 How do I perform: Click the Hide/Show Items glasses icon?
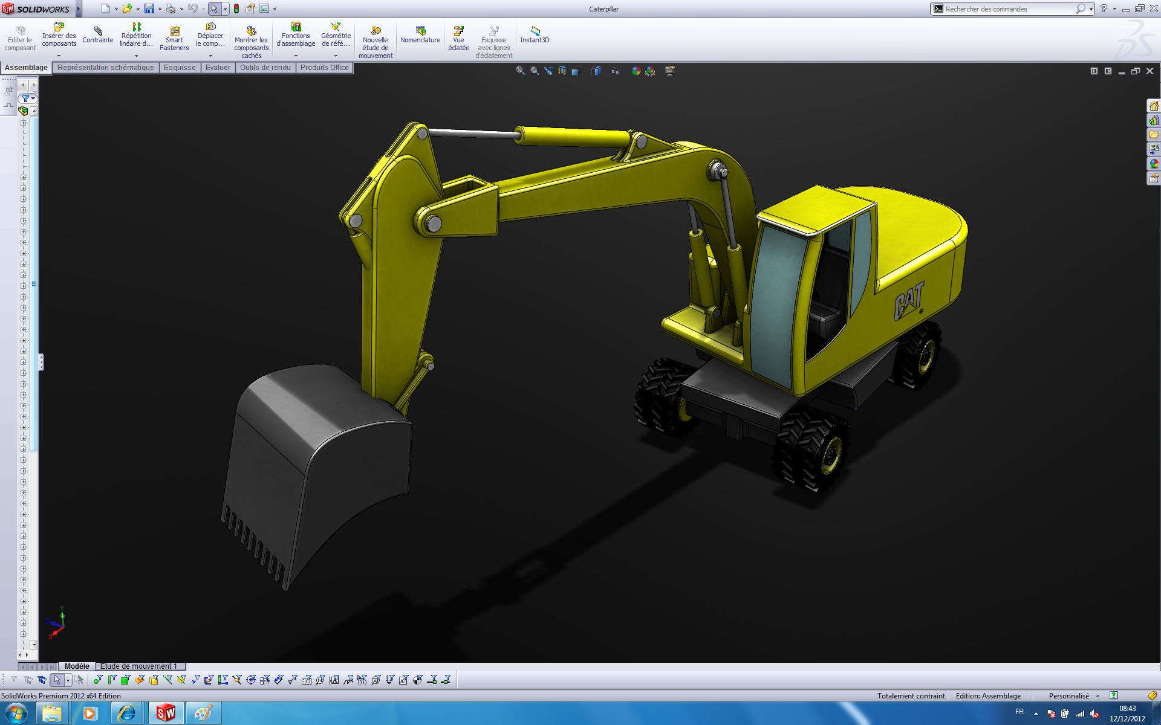point(616,71)
